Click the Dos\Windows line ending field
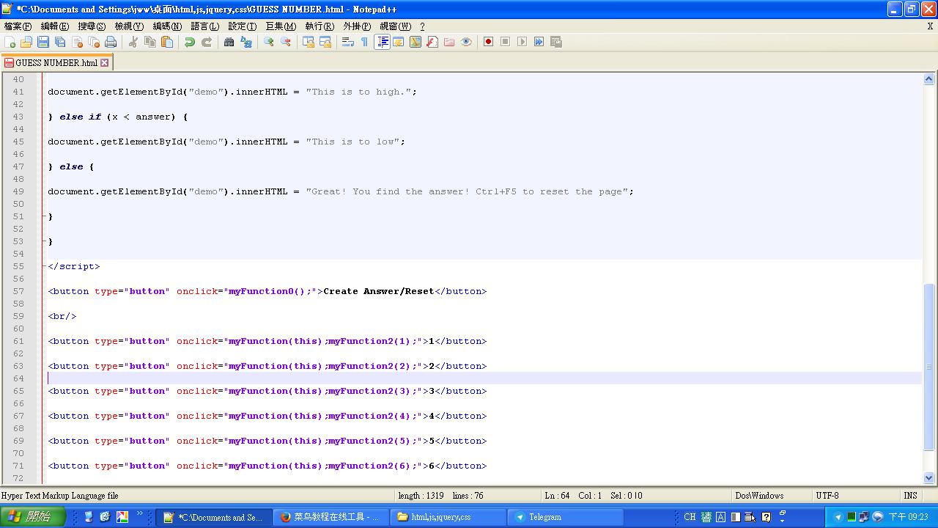The height and width of the screenshot is (528, 938). click(759, 496)
